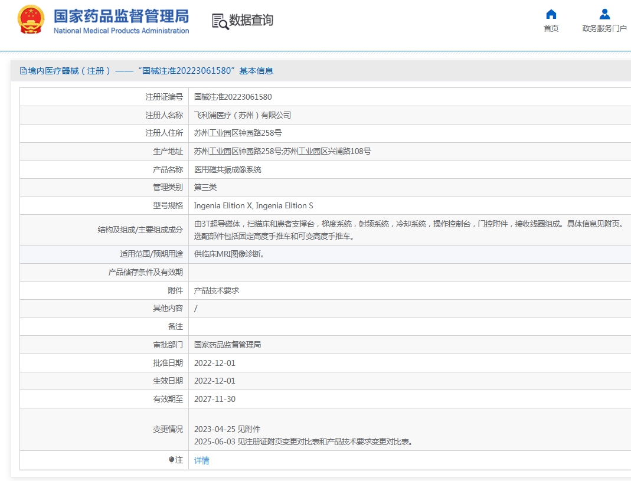The image size is (631, 481).
Task: Select 飞利浦医疗（苏州）有限公司 text
Action: tap(242, 115)
